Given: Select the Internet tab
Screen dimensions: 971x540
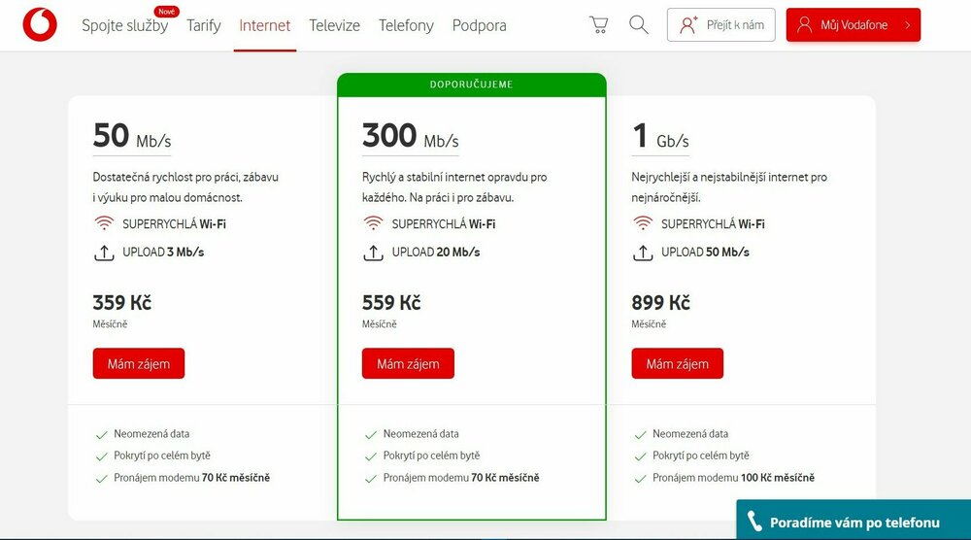Looking at the screenshot, I should click(264, 26).
